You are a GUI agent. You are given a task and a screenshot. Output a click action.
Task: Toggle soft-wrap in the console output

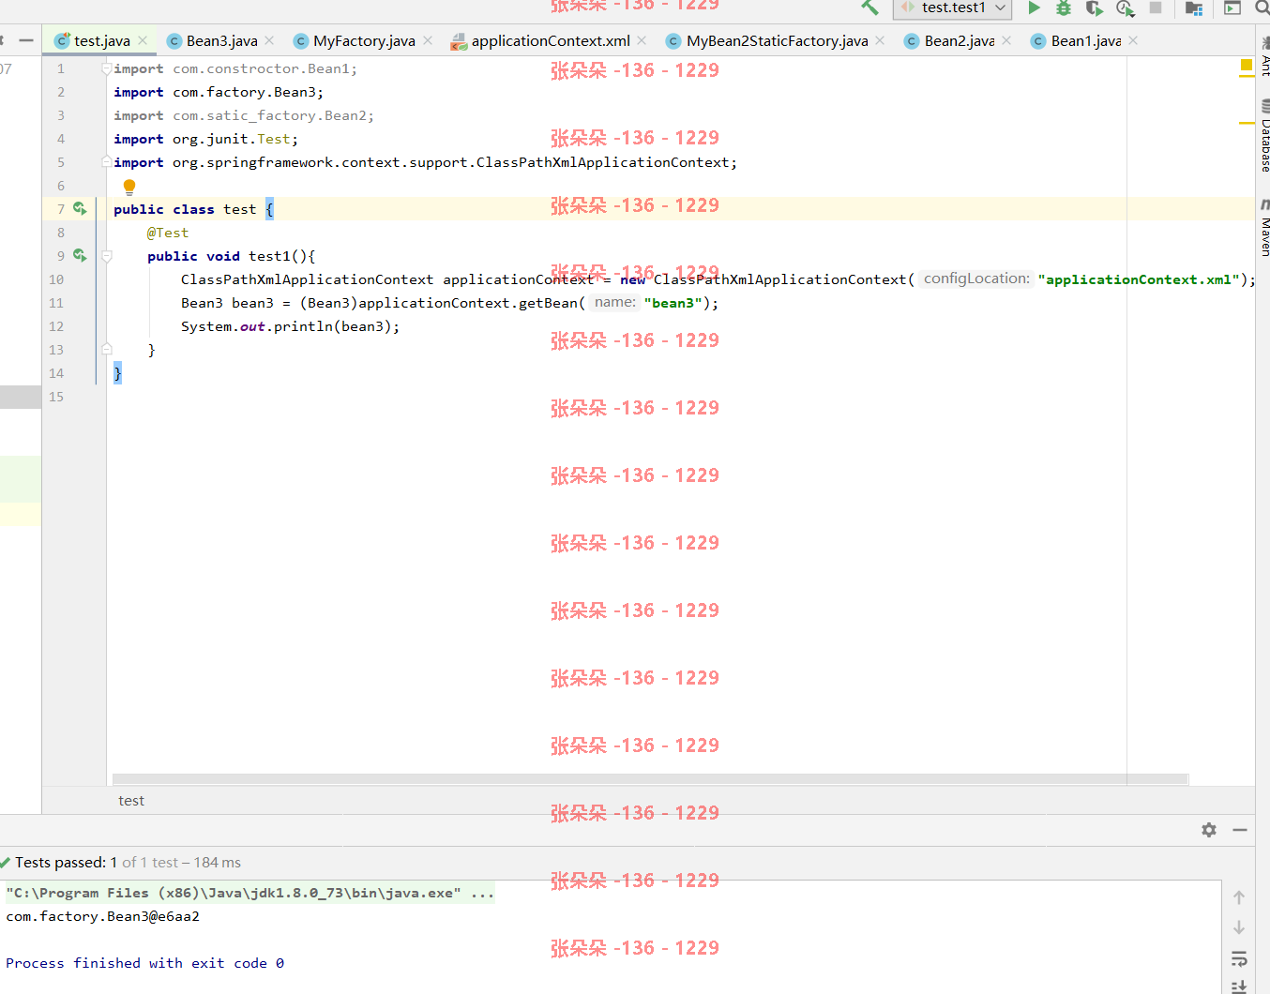point(1239,958)
